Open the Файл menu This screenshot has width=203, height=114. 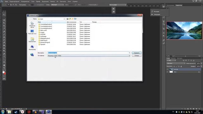(6, 1)
